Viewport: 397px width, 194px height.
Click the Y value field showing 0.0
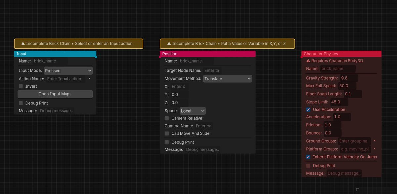coord(179,95)
